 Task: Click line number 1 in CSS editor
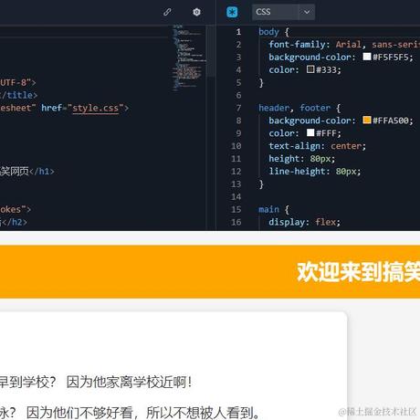click(238, 32)
